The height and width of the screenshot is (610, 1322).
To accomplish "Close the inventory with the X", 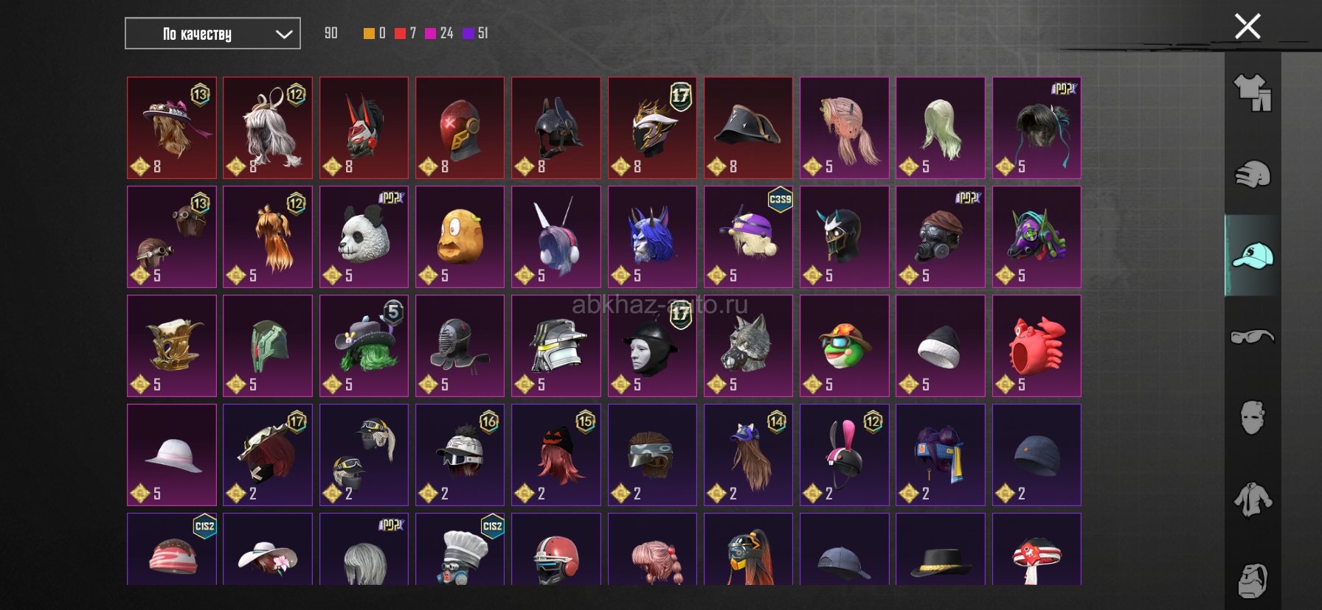I will [x=1247, y=27].
